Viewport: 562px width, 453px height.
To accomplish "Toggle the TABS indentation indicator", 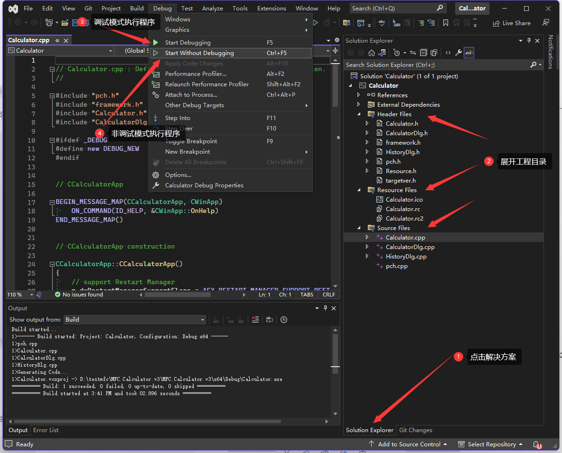I will pos(307,295).
